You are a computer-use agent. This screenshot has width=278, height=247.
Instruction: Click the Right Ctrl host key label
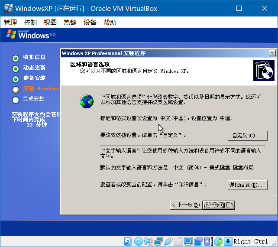pos(251,241)
